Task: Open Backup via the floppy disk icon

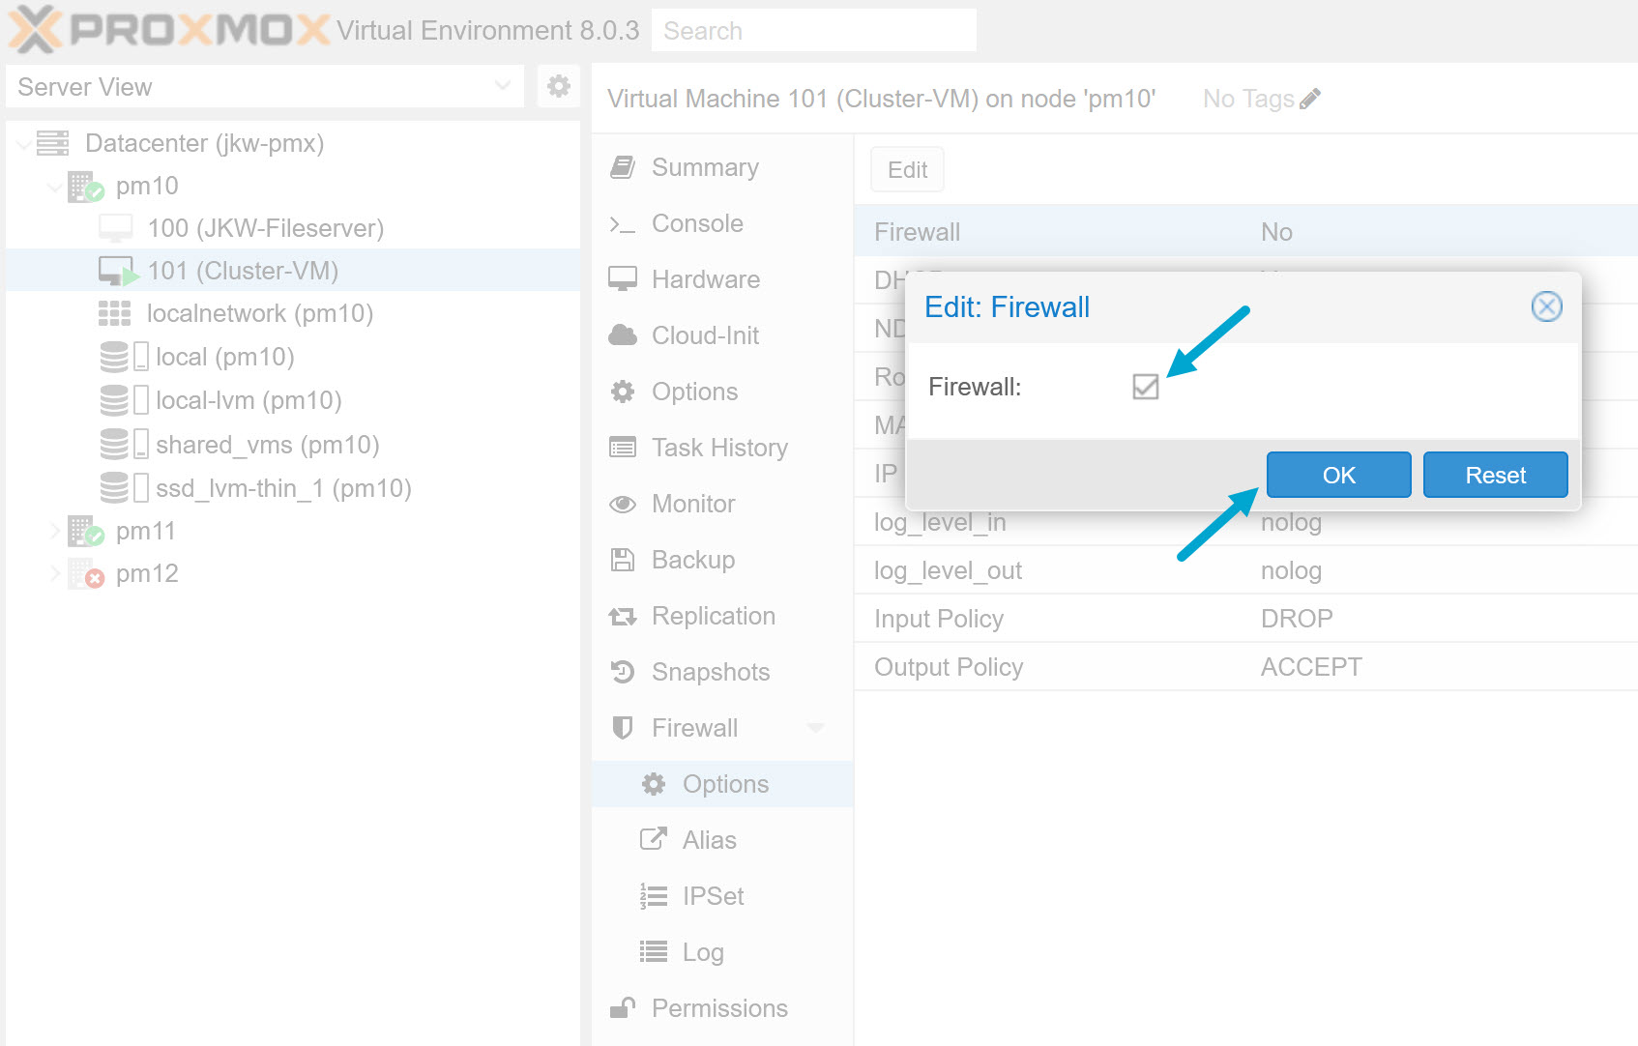Action: click(x=623, y=559)
